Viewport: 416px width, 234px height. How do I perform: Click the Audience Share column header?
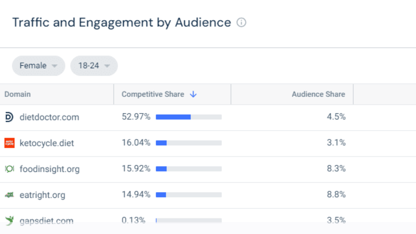pos(292,94)
